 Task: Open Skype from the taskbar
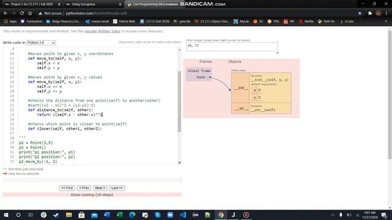click(157, 215)
